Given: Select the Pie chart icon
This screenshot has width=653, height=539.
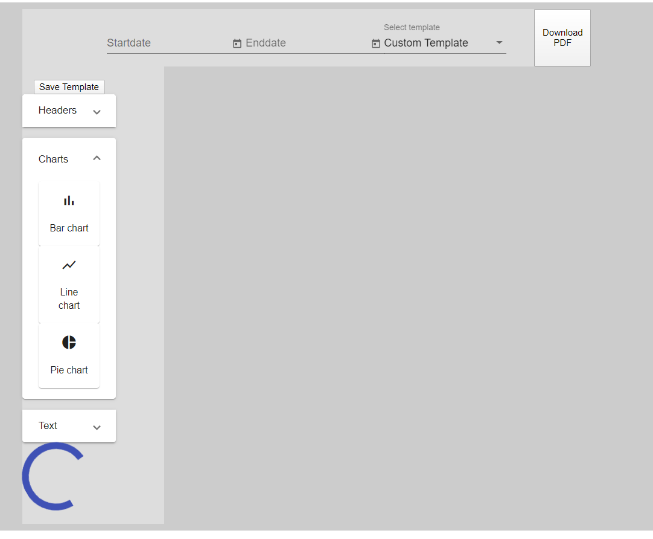Looking at the screenshot, I should coord(69,343).
